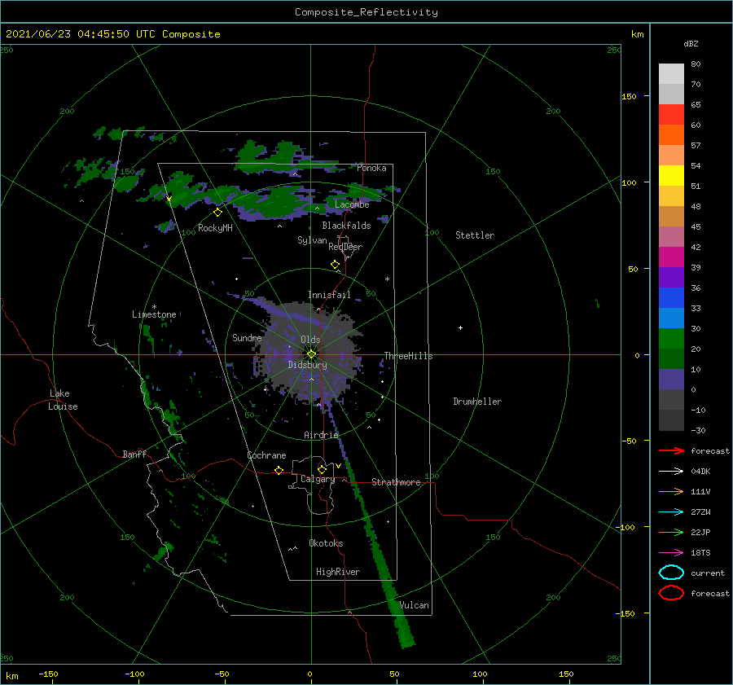
Task: Click the Sylvan label on map
Action: [312, 240]
